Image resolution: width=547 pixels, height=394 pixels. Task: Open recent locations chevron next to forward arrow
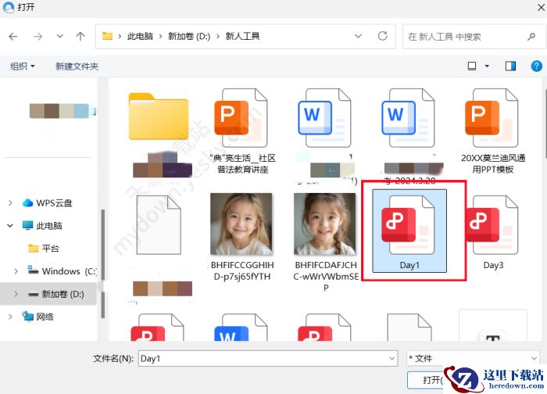pyautogui.click(x=60, y=36)
